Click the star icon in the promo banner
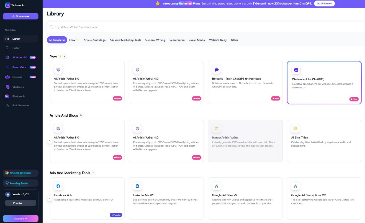This screenshot has height=223, width=365. click(x=158, y=3)
